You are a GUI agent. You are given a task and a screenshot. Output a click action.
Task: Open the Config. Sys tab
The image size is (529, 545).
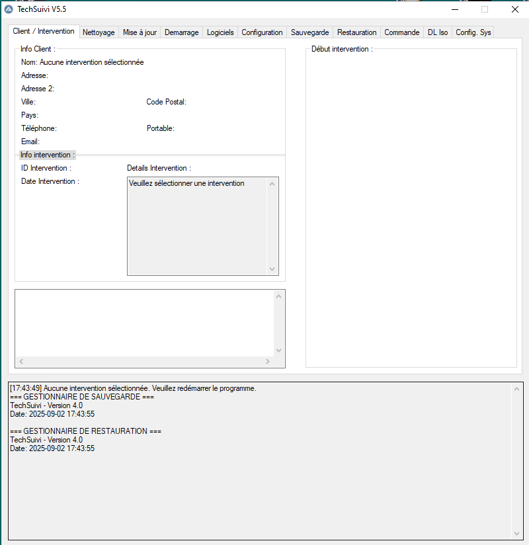click(473, 32)
